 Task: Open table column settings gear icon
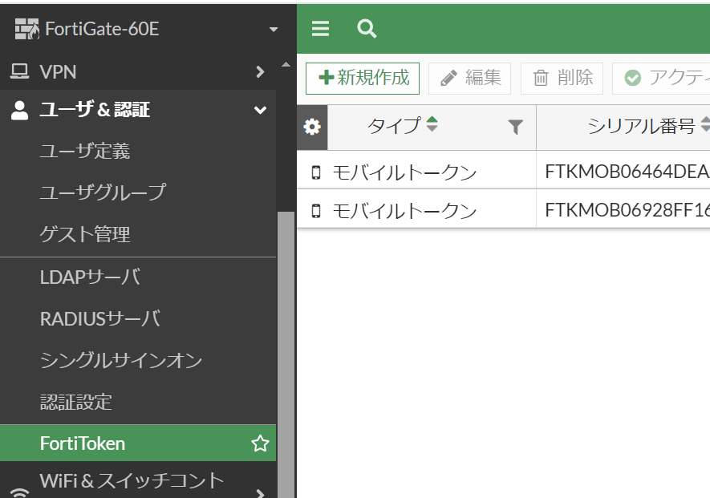(312, 128)
